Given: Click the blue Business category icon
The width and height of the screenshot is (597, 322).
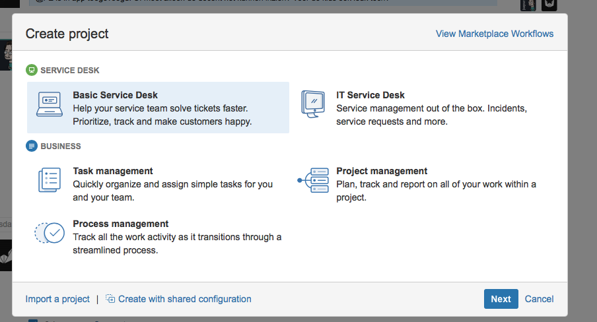Looking at the screenshot, I should 32,146.
